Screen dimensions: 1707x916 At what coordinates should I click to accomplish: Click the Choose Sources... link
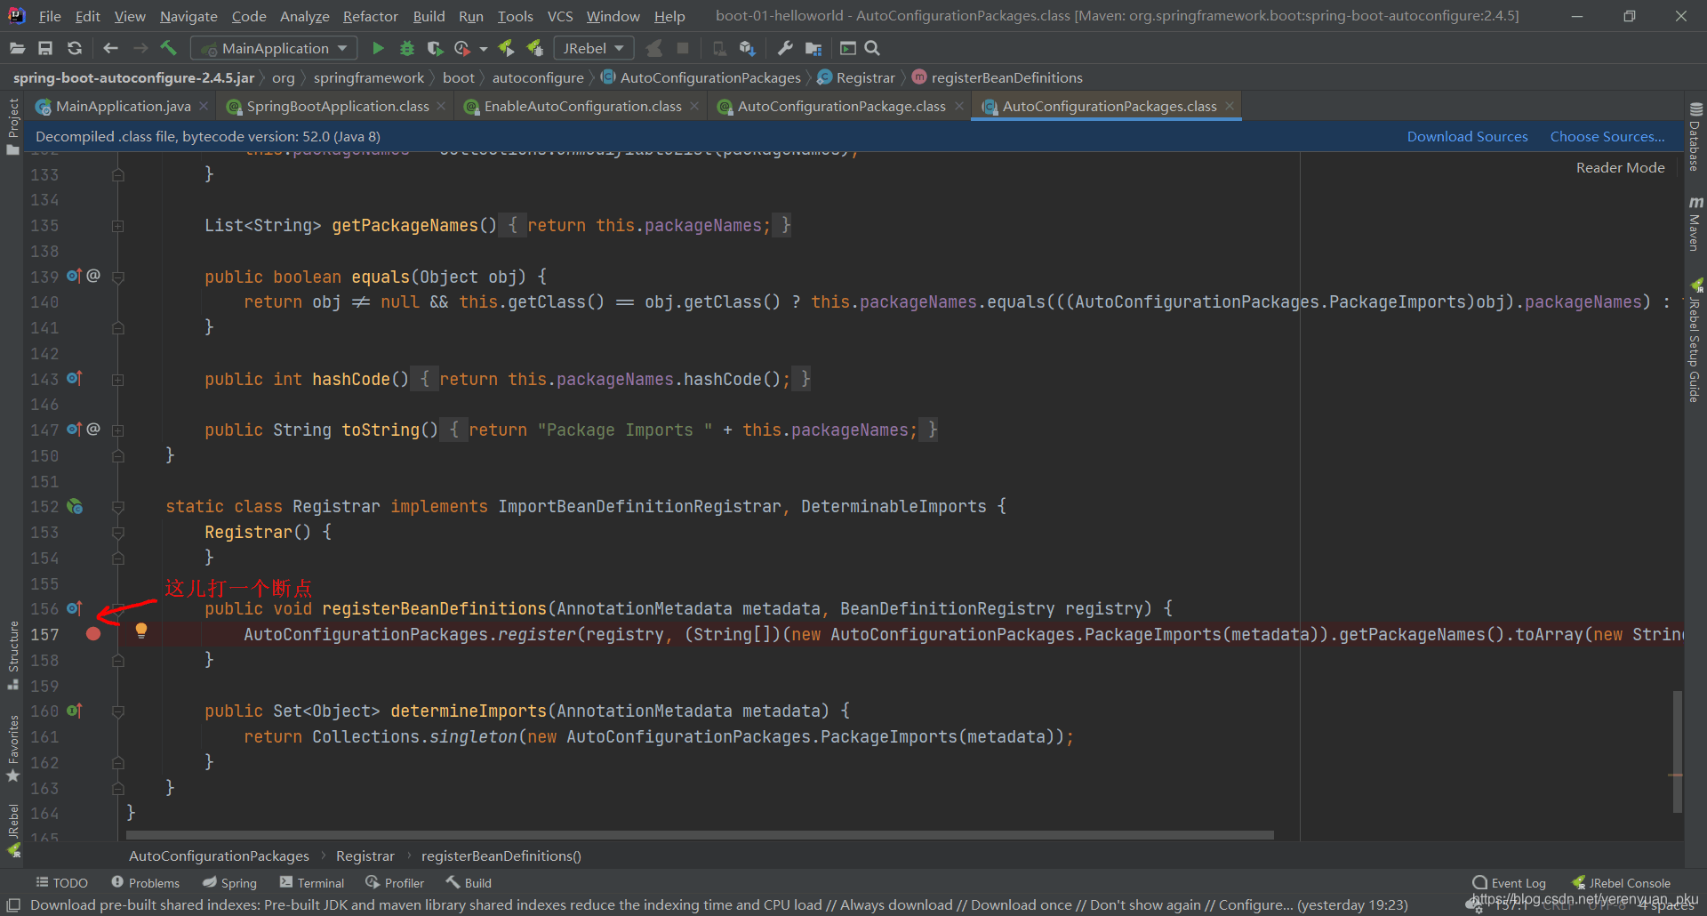coord(1607,136)
